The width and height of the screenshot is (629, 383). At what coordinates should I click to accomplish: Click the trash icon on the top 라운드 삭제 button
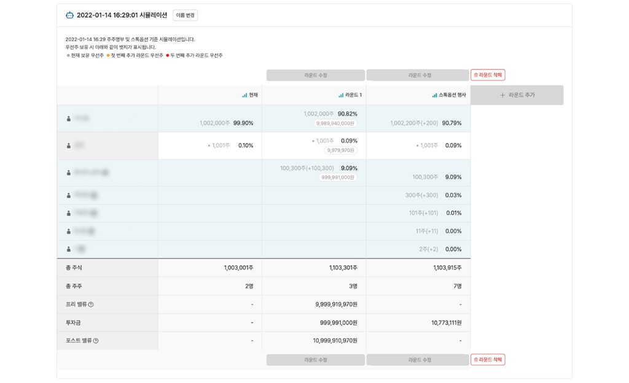476,74
